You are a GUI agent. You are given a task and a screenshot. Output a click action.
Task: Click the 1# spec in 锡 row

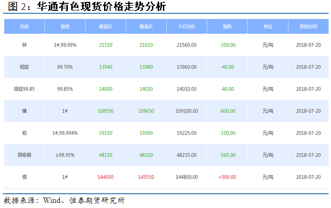pyautogui.click(x=65, y=177)
